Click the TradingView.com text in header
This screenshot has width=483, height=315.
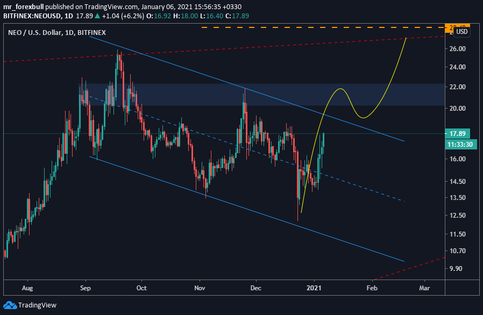111,7
